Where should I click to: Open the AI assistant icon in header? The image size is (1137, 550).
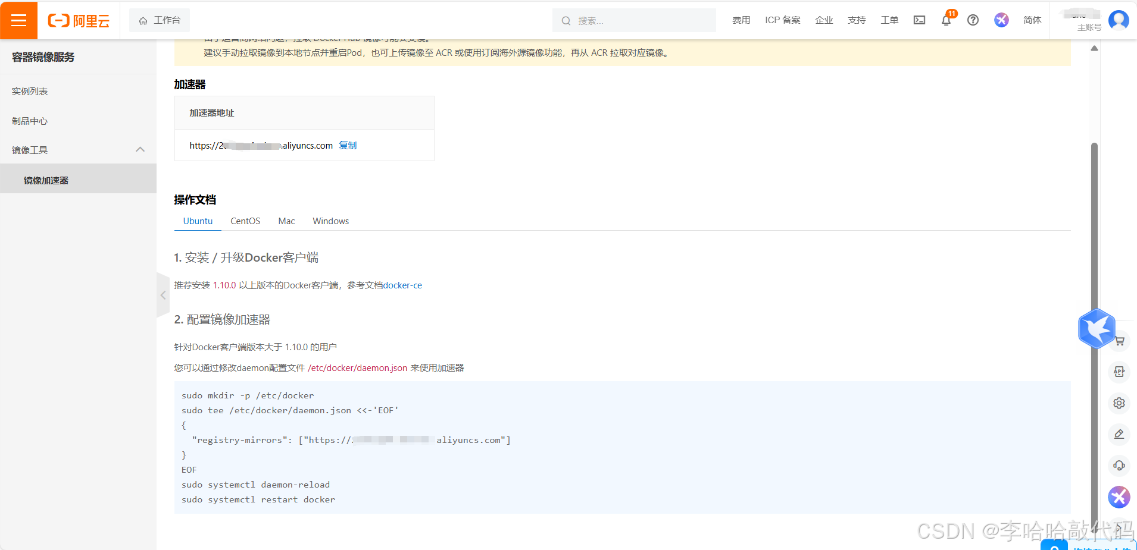[x=1001, y=20]
